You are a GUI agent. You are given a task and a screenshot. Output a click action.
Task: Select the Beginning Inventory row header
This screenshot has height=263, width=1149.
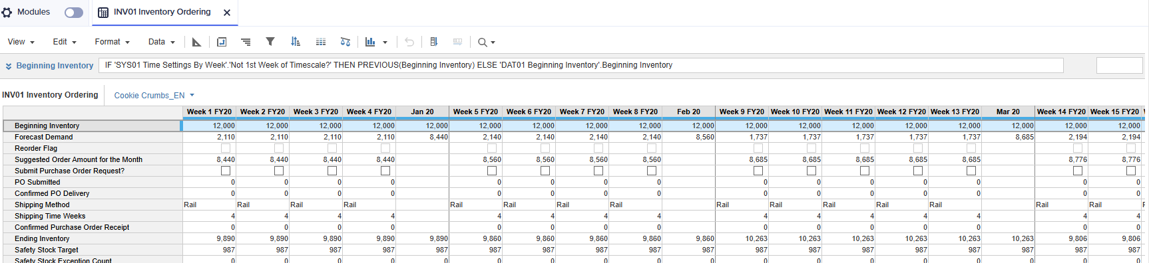coord(93,126)
